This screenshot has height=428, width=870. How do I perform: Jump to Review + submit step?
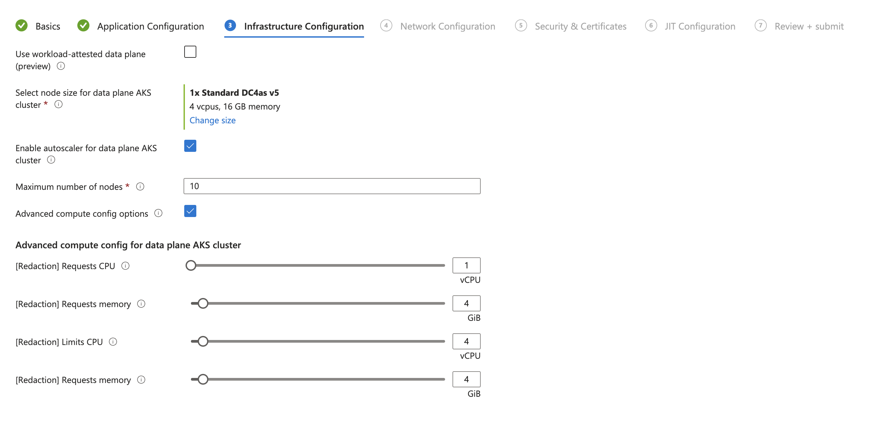coord(808,26)
